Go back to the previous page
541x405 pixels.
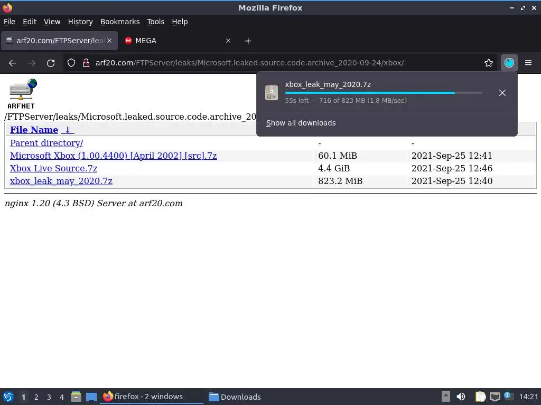[13, 63]
